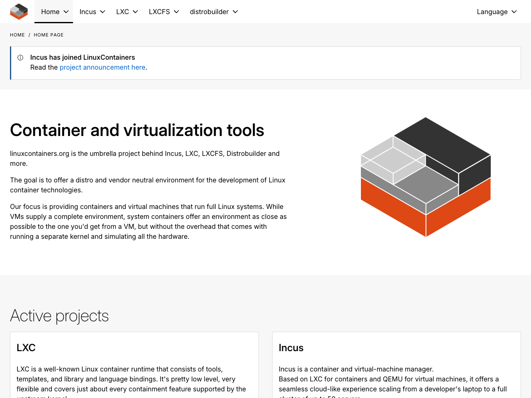Click the HOME PAGE breadcrumb item
Screen dimensions: 531x398
pos(49,35)
